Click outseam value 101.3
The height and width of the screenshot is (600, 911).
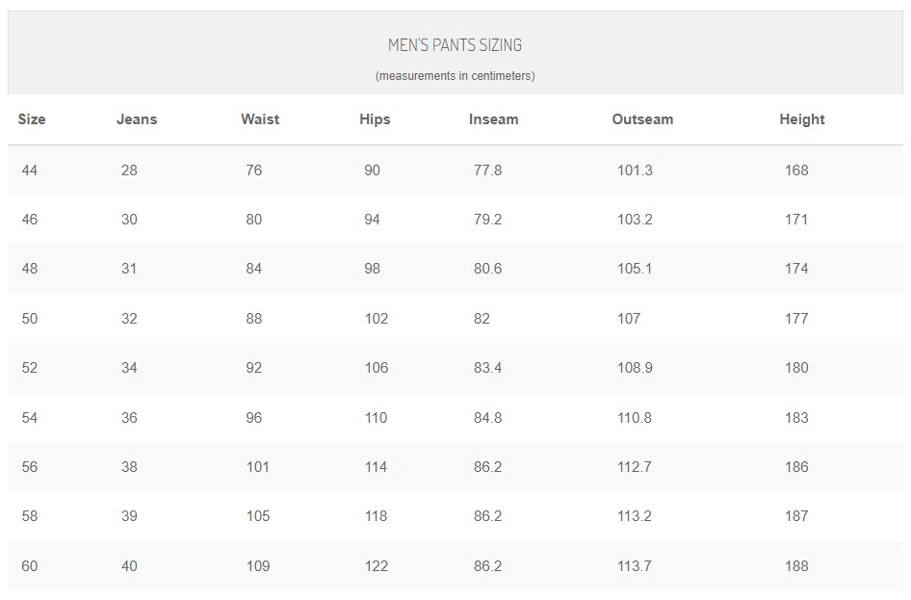point(635,170)
